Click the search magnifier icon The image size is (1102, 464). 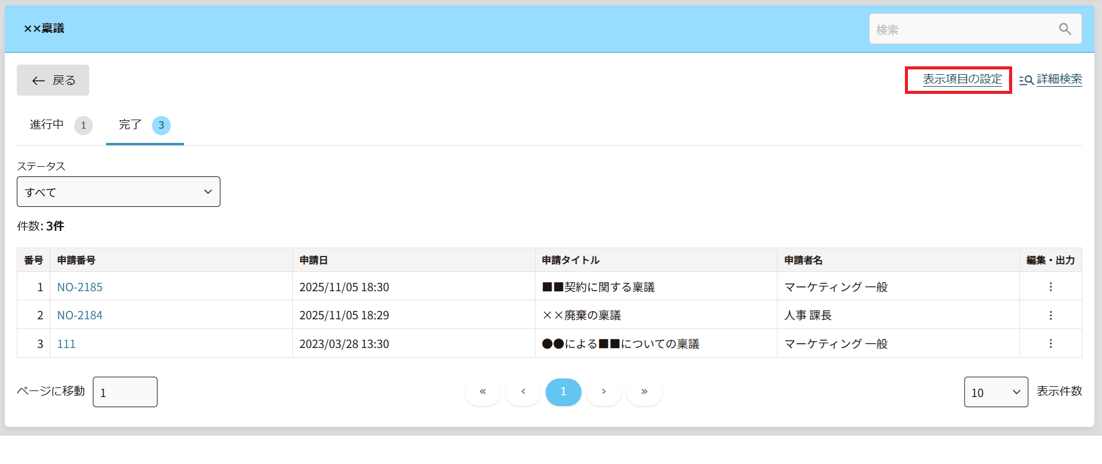(1064, 29)
